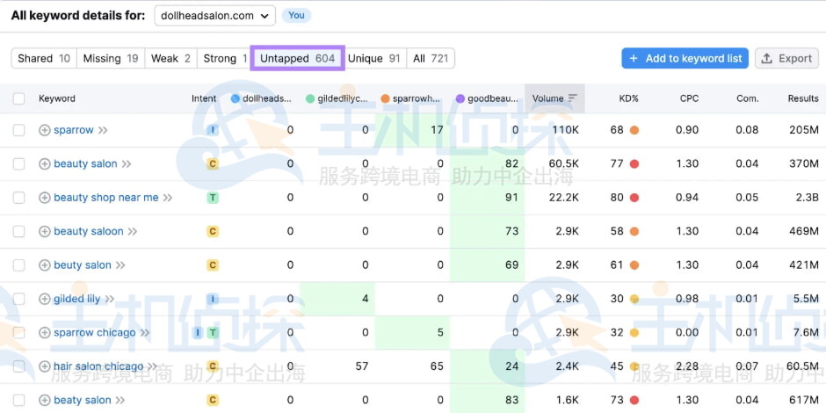
Task: Click the KD% column header
Action: [628, 98]
